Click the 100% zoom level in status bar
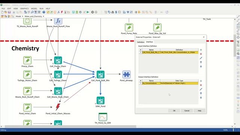240x135 pixels. [225, 130]
